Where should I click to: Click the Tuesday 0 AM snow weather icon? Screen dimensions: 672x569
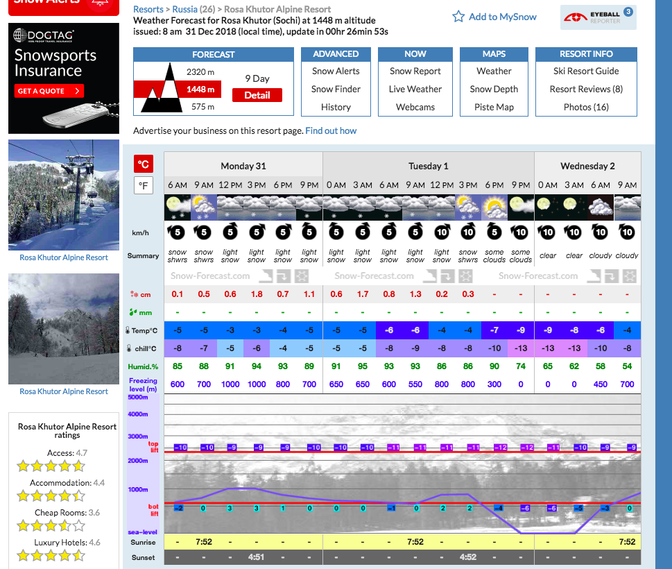click(336, 207)
